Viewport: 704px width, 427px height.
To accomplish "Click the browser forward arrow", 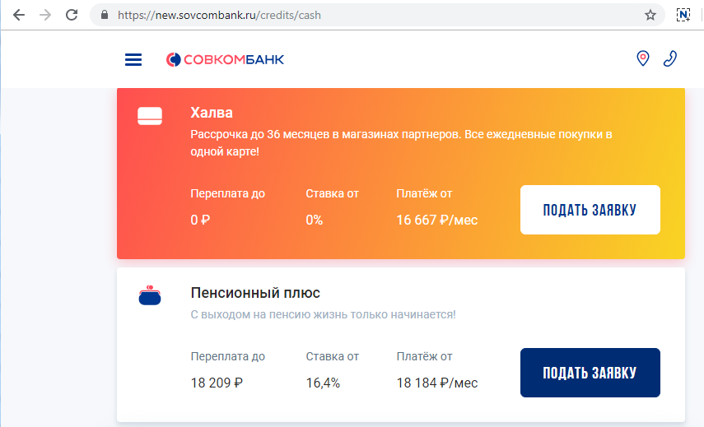I will point(45,16).
